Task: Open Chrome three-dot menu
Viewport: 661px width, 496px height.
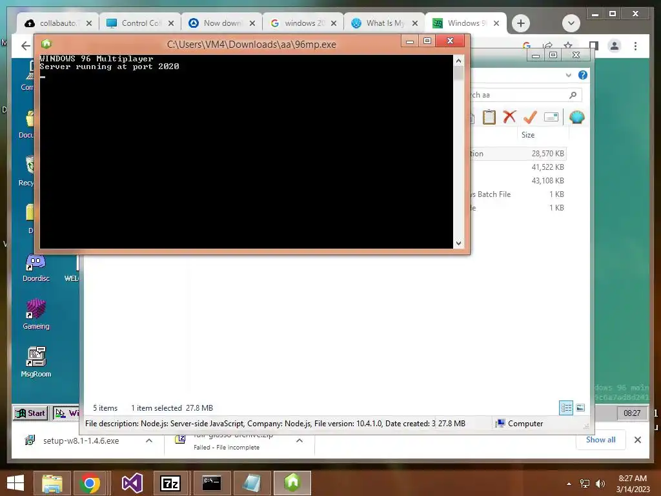Action: 635,46
